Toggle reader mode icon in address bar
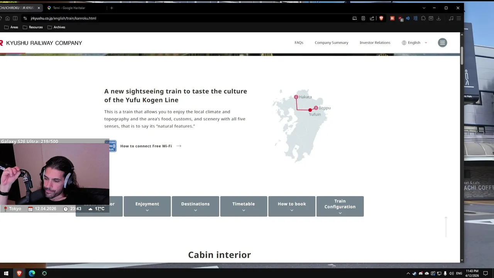 (363, 18)
